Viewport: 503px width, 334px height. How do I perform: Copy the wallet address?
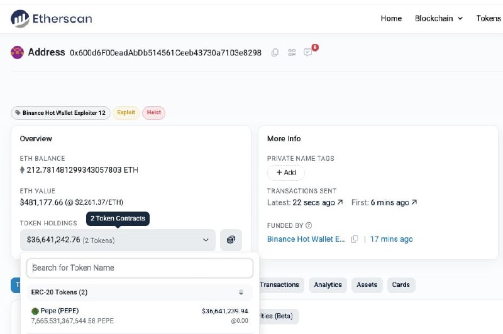tap(275, 53)
